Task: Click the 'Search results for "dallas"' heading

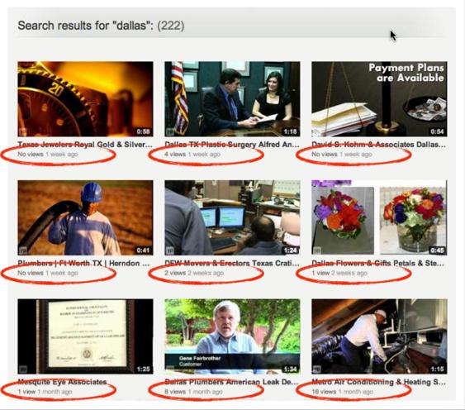Action: click(x=86, y=26)
